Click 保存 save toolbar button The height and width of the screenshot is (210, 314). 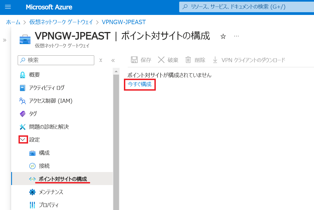(x=141, y=60)
